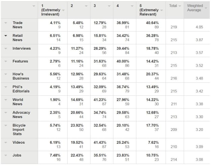Click the Advocacy News row label
Screen dimensions: 213x166
pyautogui.click(x=21, y=115)
